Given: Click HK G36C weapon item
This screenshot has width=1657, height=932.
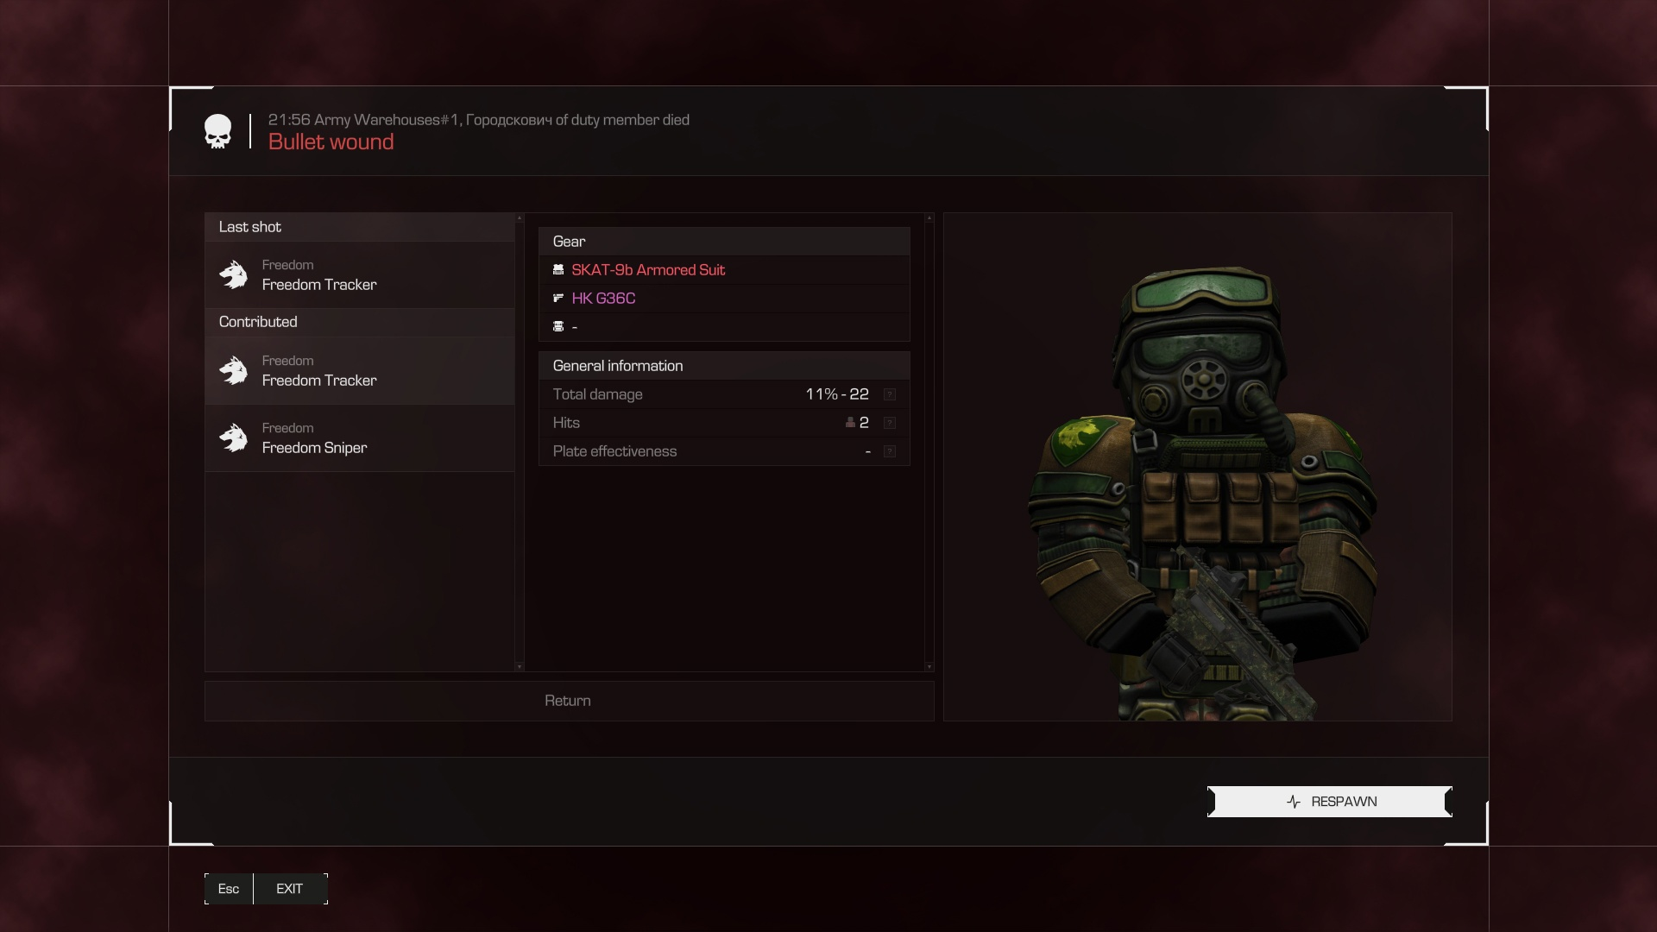Looking at the screenshot, I should pyautogui.click(x=603, y=299).
